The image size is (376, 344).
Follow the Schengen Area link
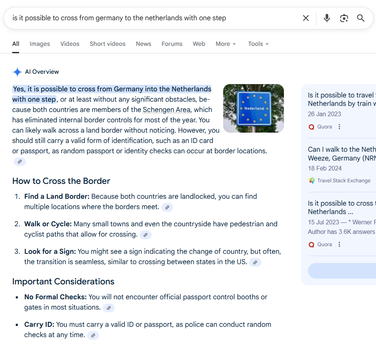point(167,110)
